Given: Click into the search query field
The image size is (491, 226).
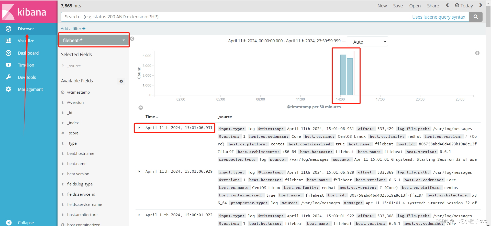Looking at the screenshot, I should point(235,17).
